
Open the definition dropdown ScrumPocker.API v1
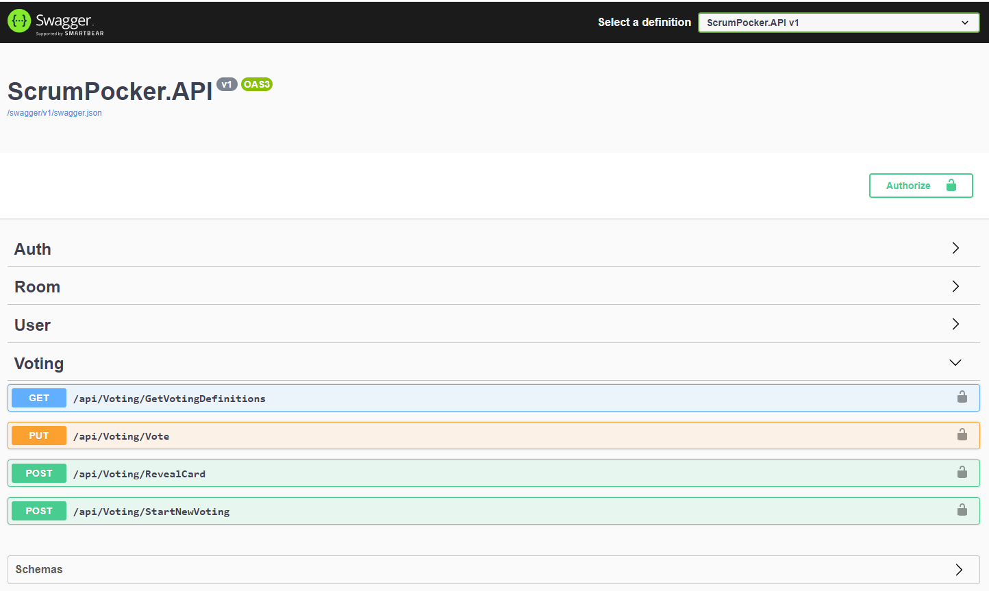[838, 23]
